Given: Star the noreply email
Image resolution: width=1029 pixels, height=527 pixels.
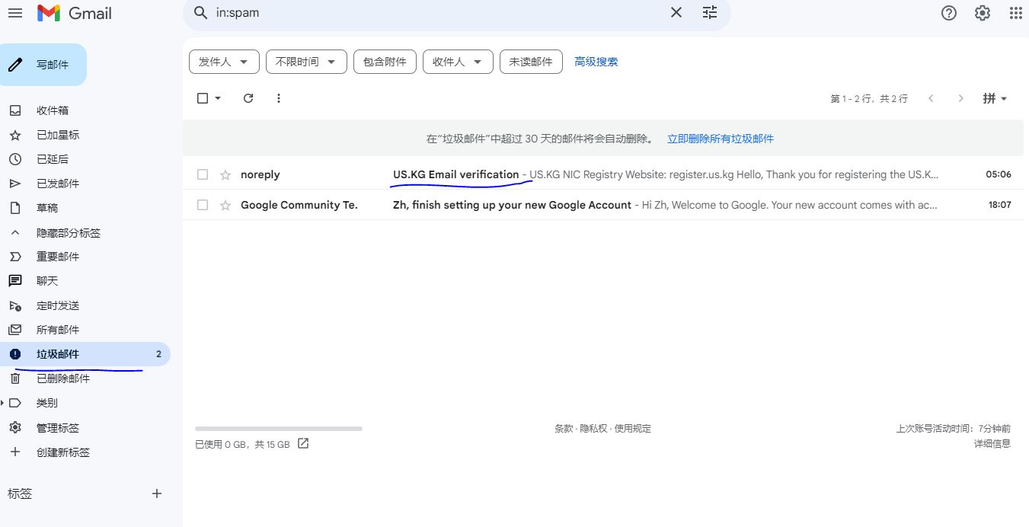Looking at the screenshot, I should point(225,174).
